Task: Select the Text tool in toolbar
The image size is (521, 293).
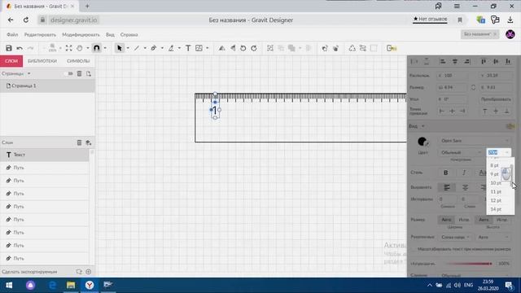Action: click(188, 48)
